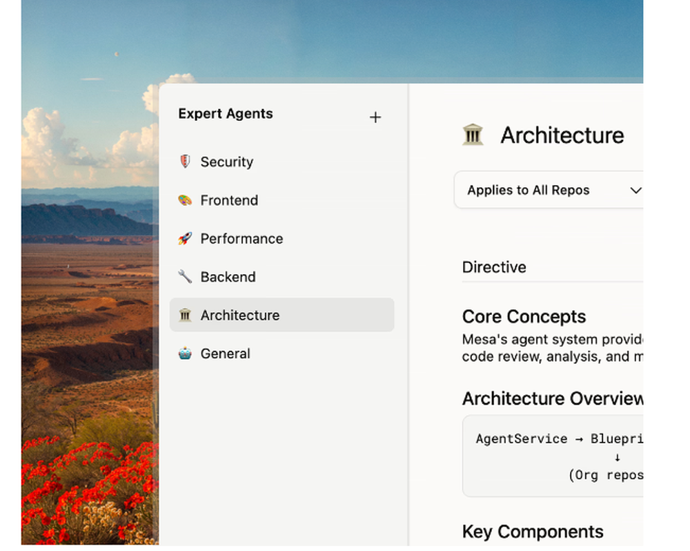Click the Security shield icon

click(x=185, y=162)
